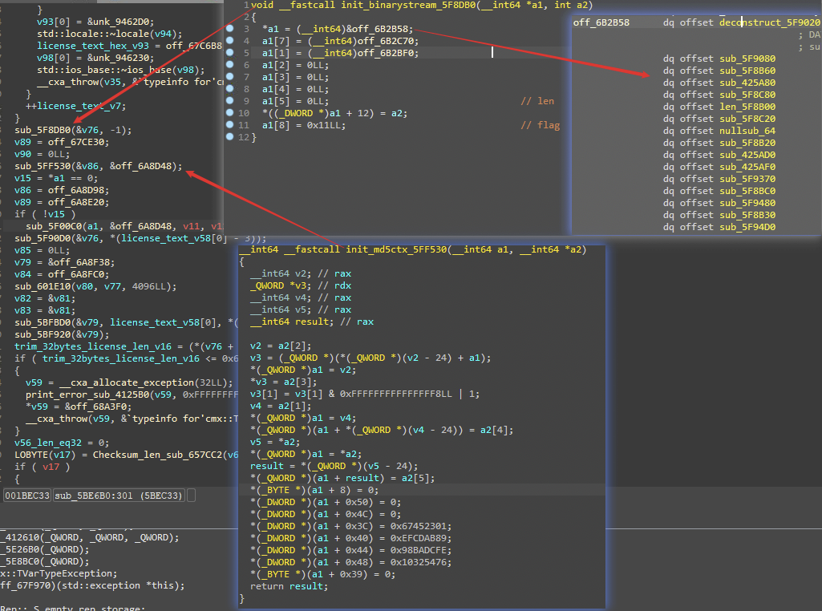This screenshot has height=611, width=822.
Task: Click the blue dot beside off_6B2C70 line
Action: (230, 41)
